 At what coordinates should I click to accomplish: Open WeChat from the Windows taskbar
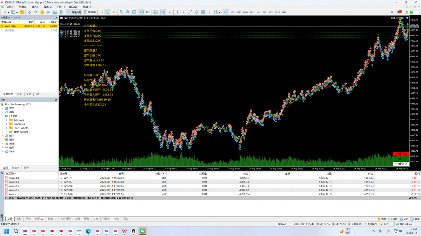(x=142, y=231)
